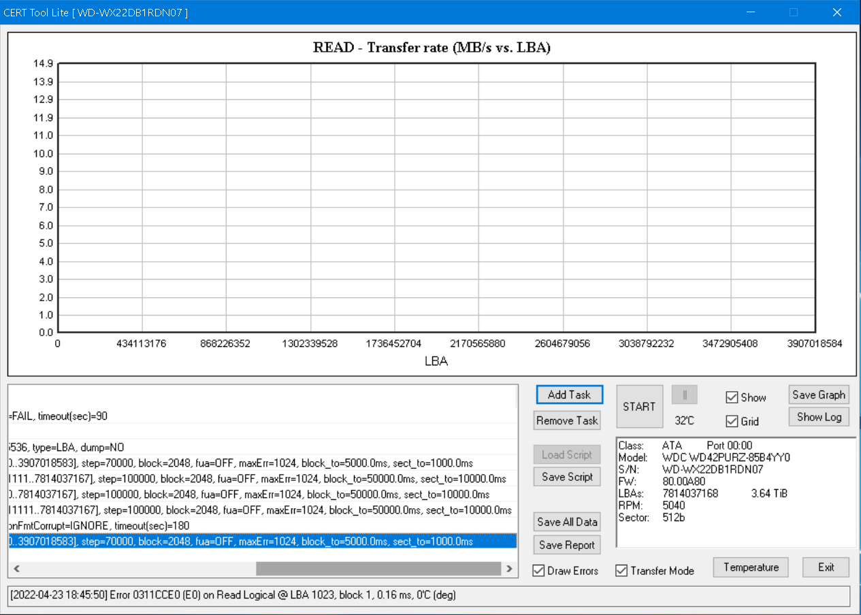Click the Exit button
The image size is (861, 615).
tap(826, 567)
